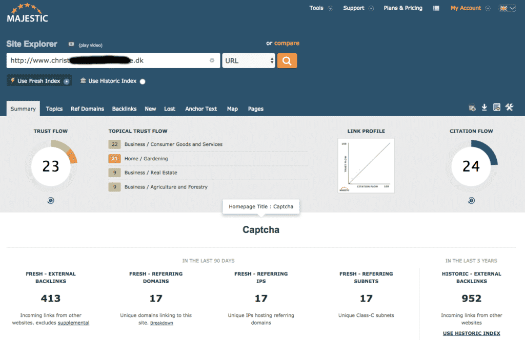The height and width of the screenshot is (340, 525).
Task: Expand the Support menu arrow
Action: (x=371, y=8)
